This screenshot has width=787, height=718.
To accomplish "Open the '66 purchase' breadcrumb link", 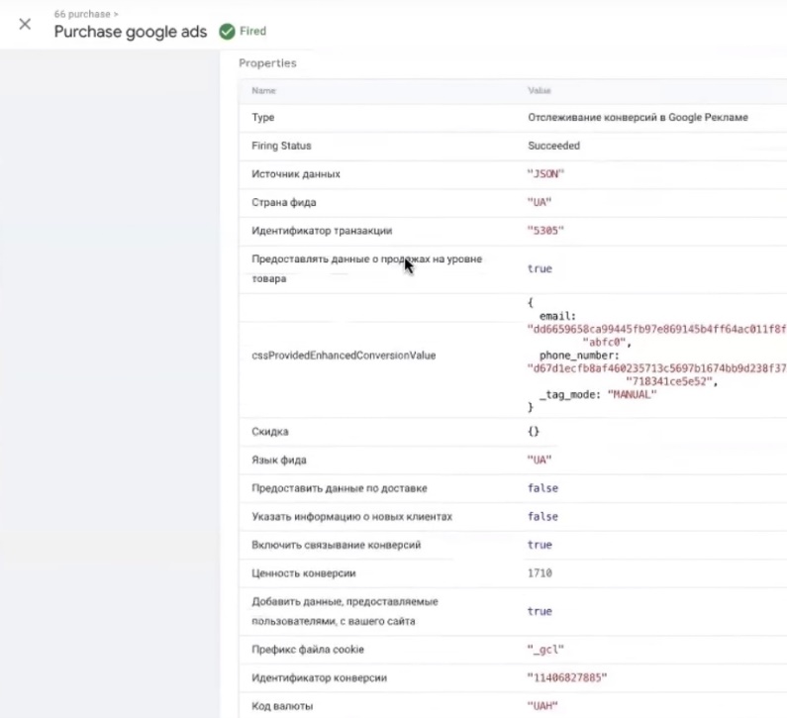I will [x=87, y=15].
